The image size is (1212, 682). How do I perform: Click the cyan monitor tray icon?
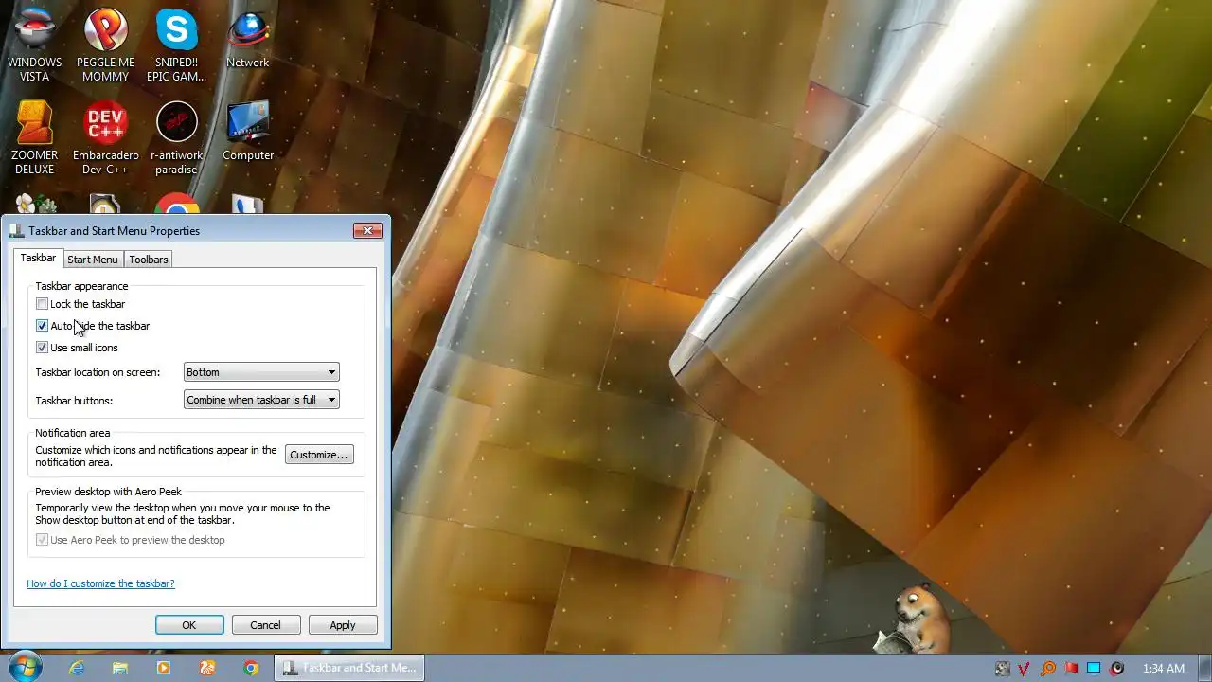1094,669
